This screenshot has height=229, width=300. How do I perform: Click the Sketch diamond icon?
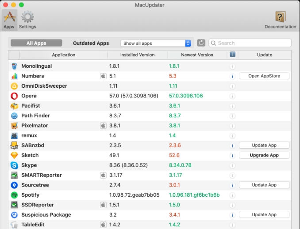(14, 155)
